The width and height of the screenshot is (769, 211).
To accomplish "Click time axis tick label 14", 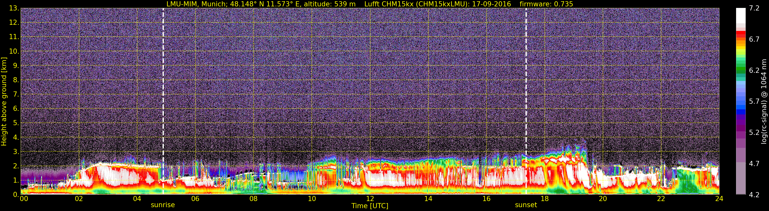I will (x=428, y=199).
